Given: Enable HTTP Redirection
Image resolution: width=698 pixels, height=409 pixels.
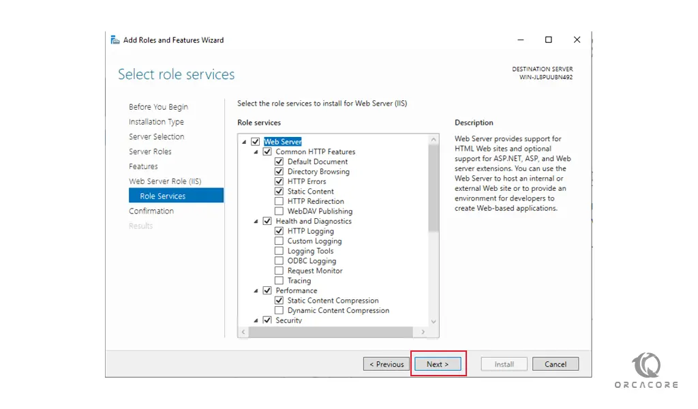Looking at the screenshot, I should tap(279, 201).
